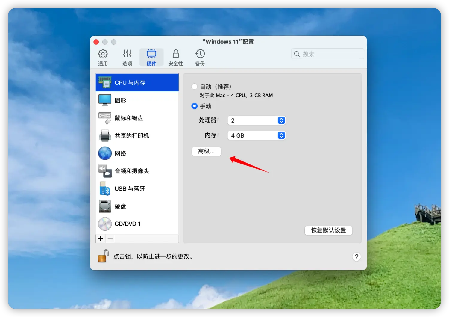Select the 硬件 hardware chip icon
This screenshot has width=449, height=317.
coord(151,54)
